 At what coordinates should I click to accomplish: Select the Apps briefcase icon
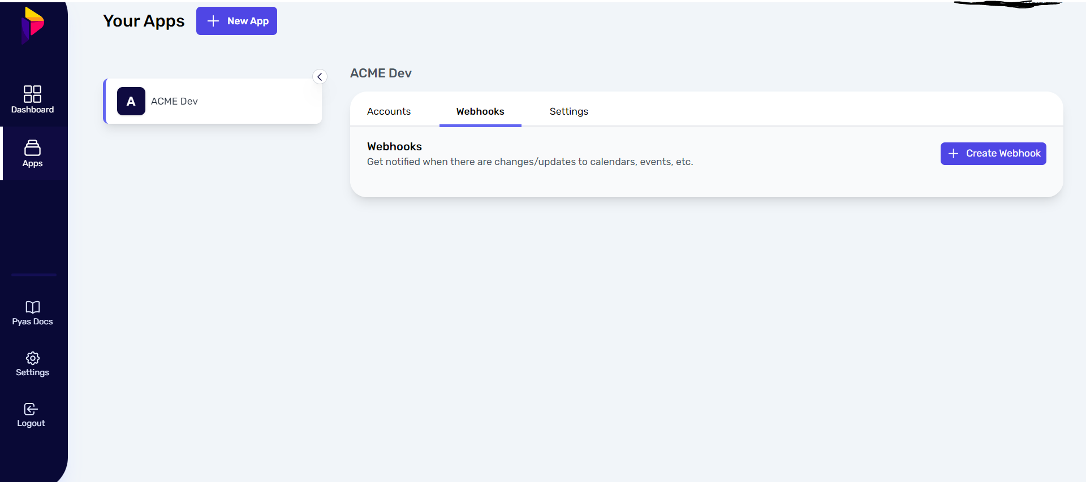(32, 147)
